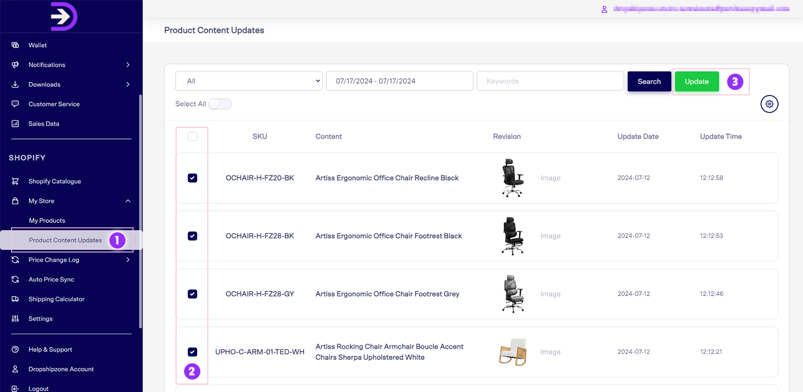The image size is (803, 392).
Task: Uncheck the OCHAIR-H-FZ20-BK row checkbox
Action: [x=192, y=178]
